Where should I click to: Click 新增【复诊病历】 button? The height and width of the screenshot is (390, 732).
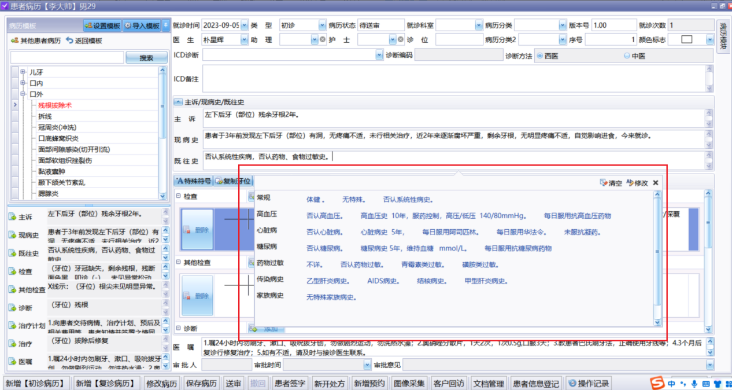(x=108, y=383)
